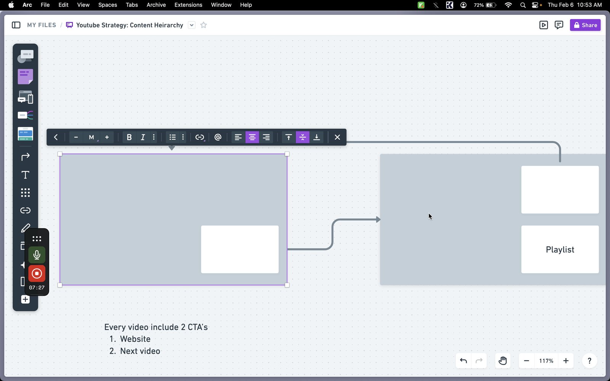The height and width of the screenshot is (381, 610).
Task: Select the chat bubble shapes tool
Action: click(x=25, y=56)
